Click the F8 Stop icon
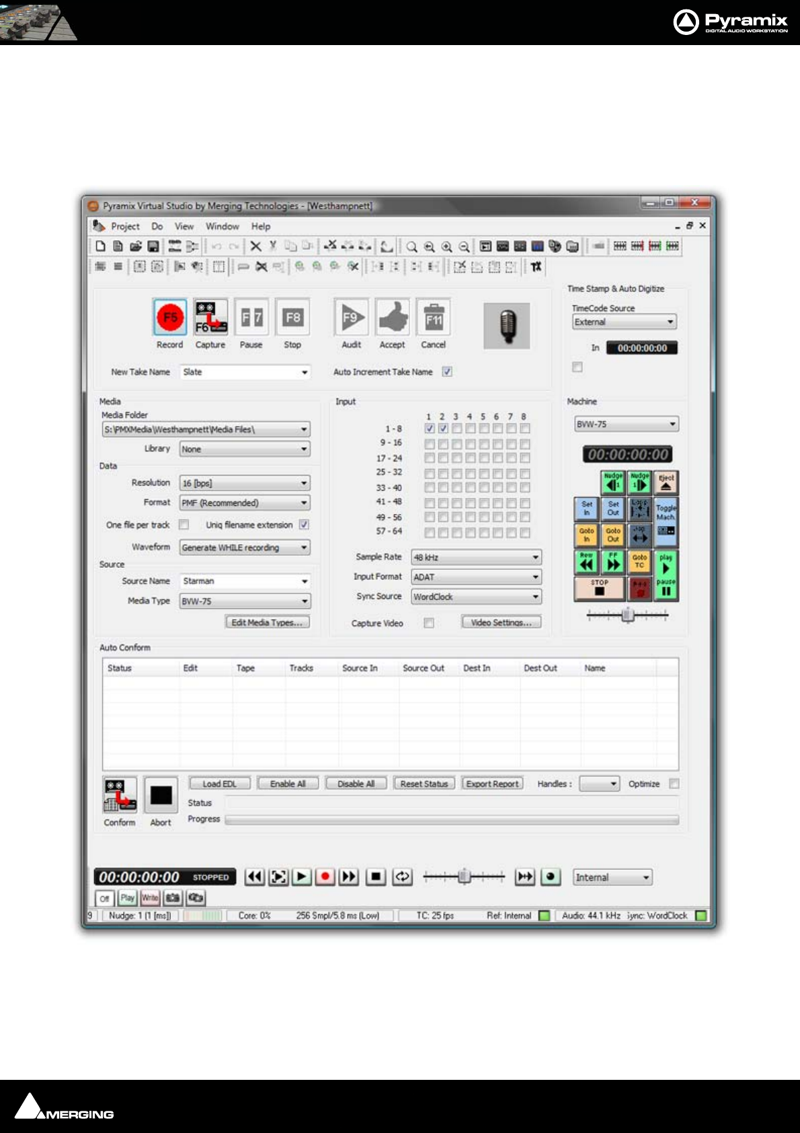 (292, 317)
